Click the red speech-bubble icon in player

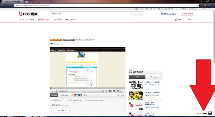[x=107, y=91]
